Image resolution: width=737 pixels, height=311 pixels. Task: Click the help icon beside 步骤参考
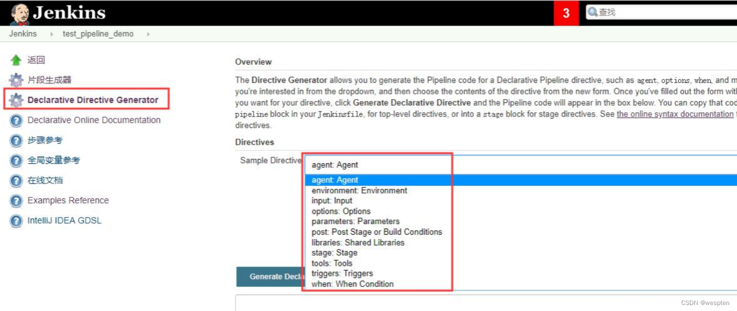coord(16,141)
